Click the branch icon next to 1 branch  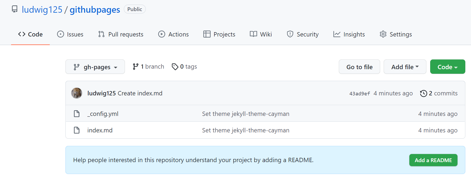tap(136, 66)
